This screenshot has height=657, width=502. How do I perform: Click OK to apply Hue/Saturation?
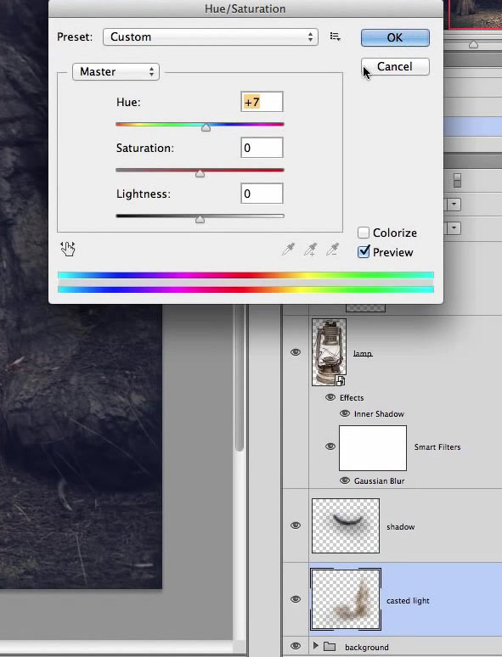(x=395, y=37)
